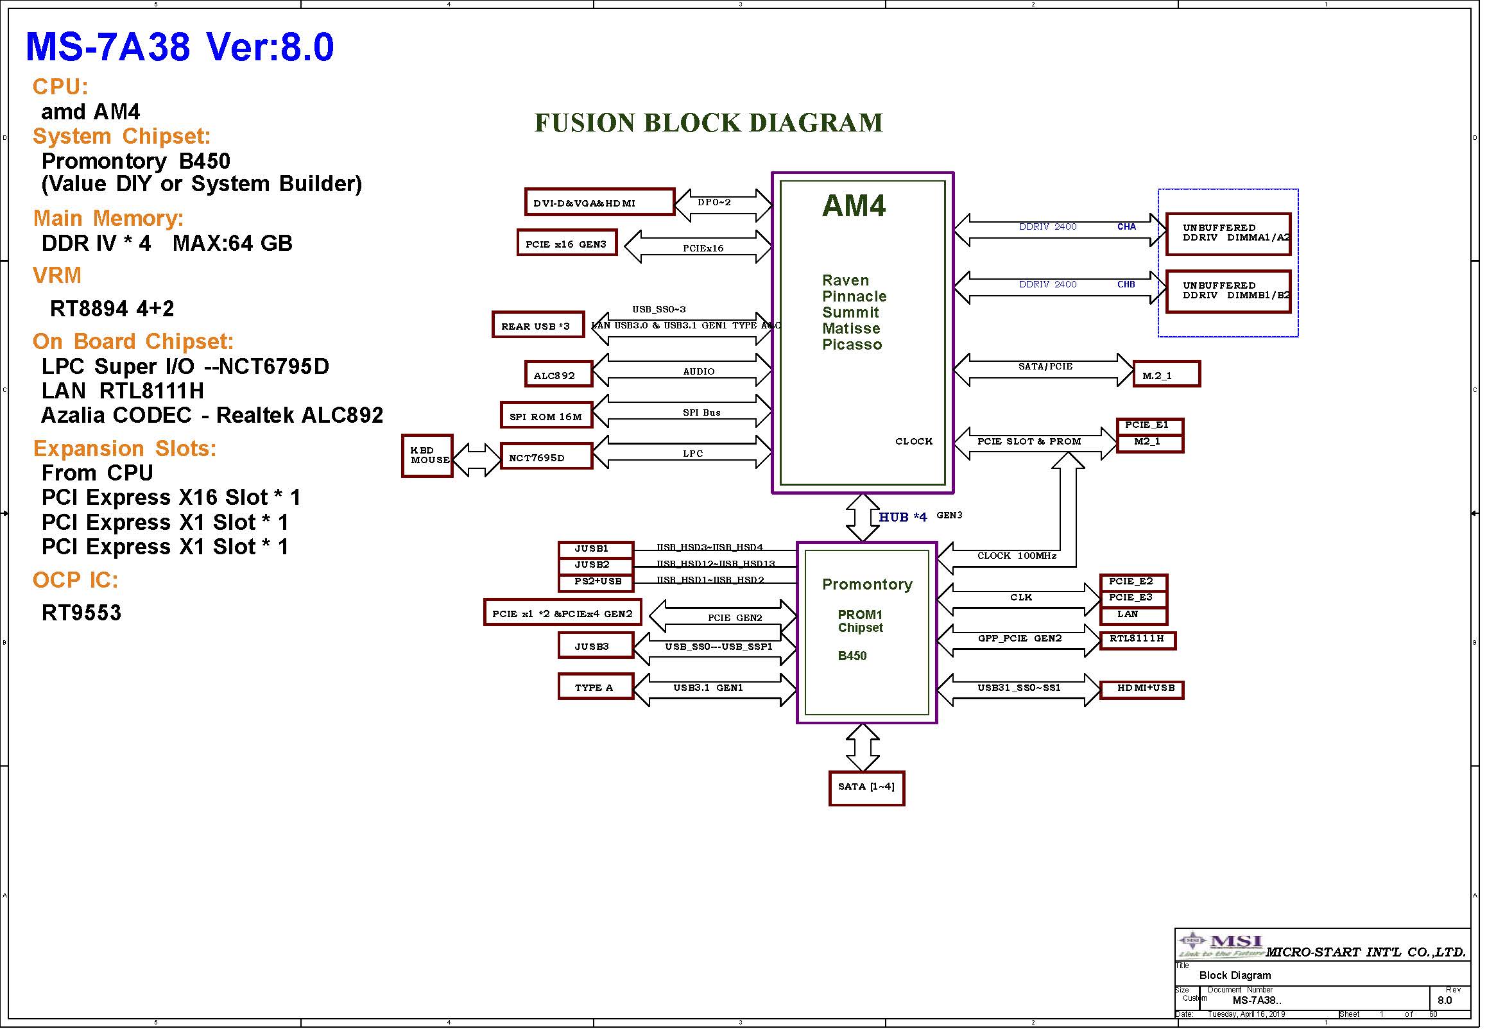Select the "RT9553" OCP IC value

(x=82, y=613)
